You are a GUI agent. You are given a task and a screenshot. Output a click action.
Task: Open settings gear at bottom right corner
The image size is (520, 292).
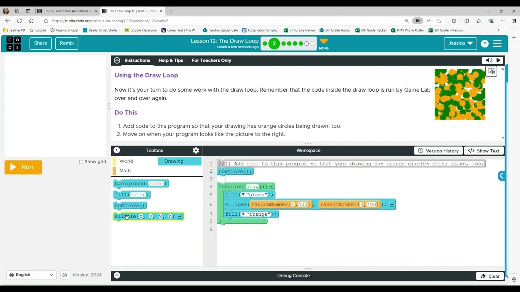click(x=514, y=279)
